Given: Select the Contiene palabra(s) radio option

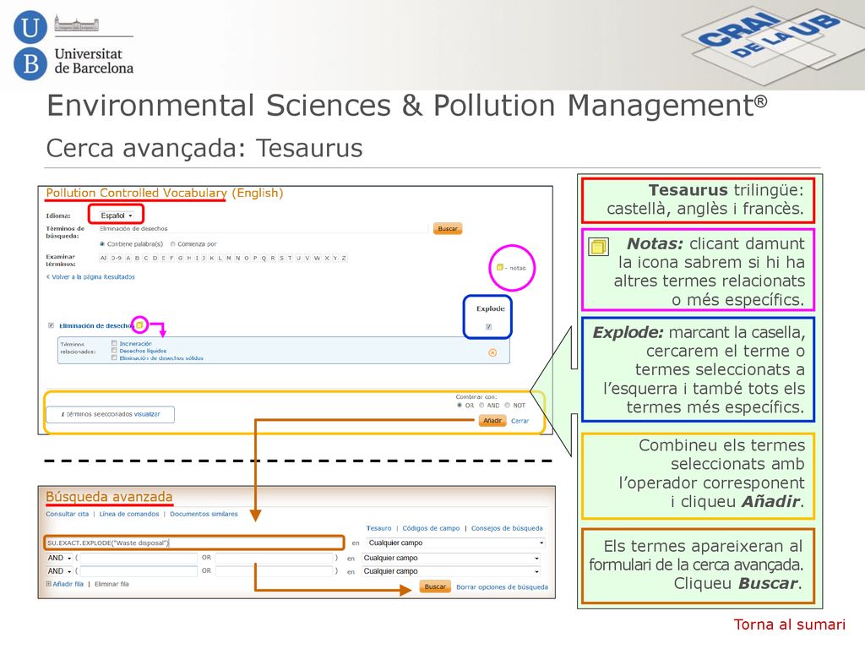Looking at the screenshot, I should point(102,244).
